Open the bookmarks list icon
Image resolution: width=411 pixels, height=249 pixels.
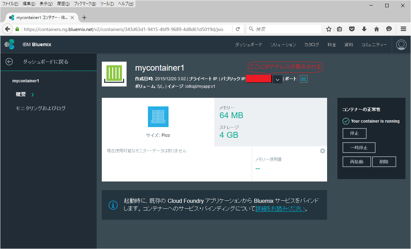[339, 29]
